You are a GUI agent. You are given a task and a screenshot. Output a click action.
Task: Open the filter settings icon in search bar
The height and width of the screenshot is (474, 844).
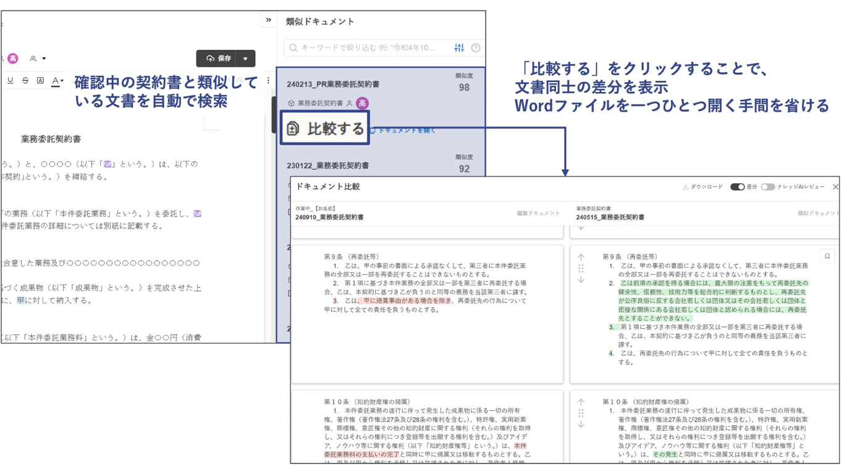click(459, 48)
